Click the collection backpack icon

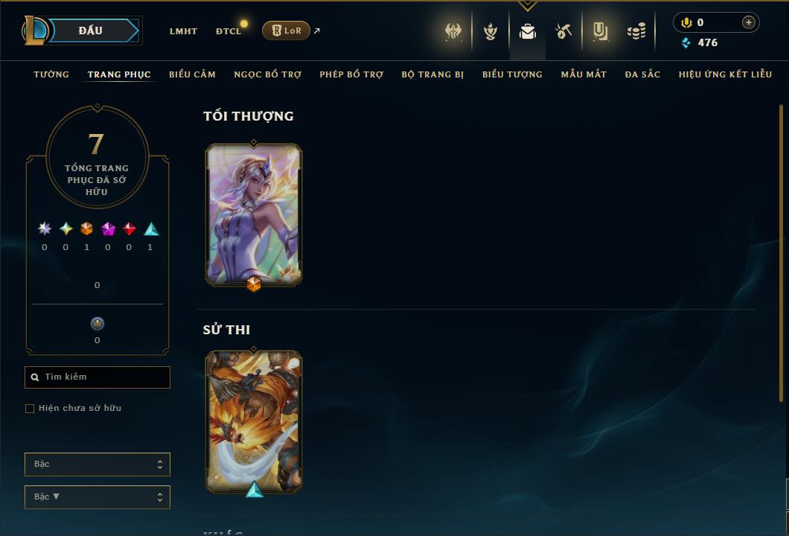[527, 32]
